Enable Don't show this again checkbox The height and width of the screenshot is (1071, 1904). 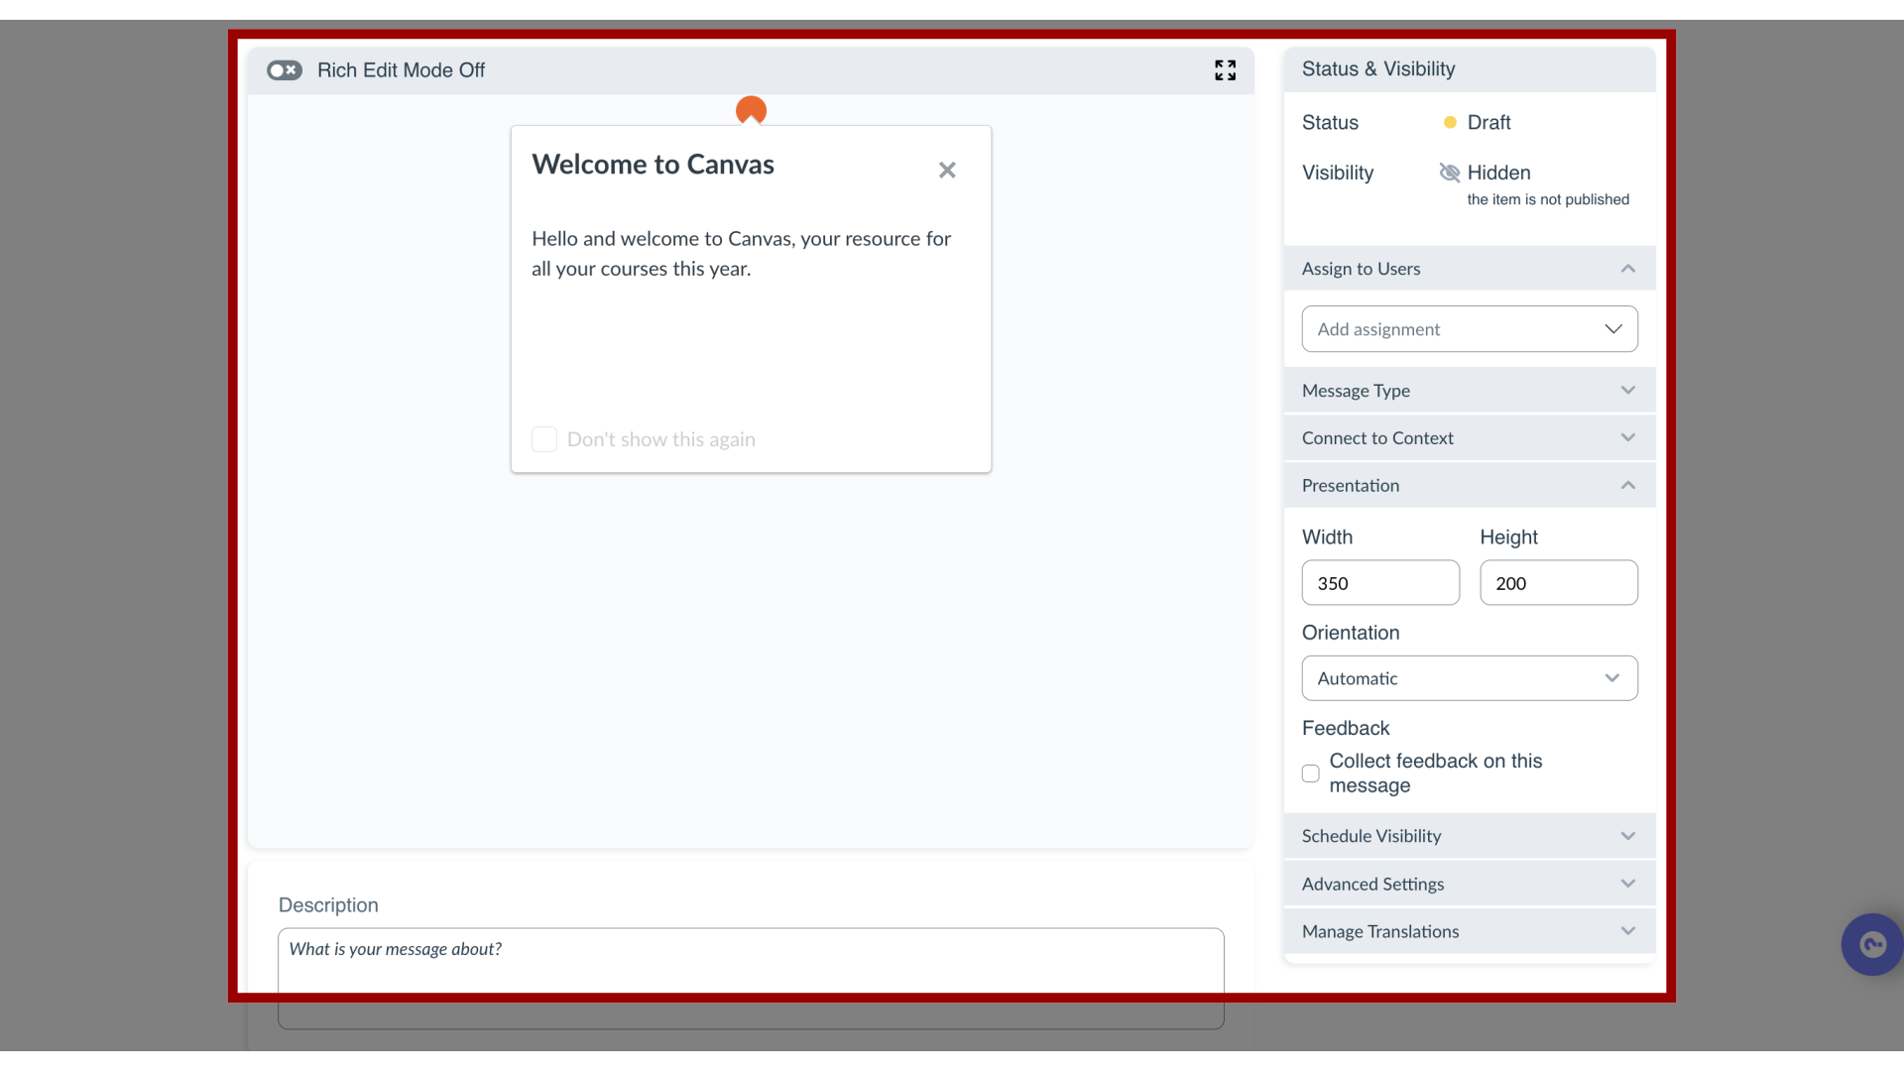point(542,438)
